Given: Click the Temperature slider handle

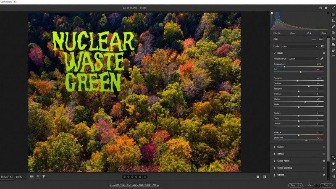Looking at the screenshot, I should coord(284,67).
